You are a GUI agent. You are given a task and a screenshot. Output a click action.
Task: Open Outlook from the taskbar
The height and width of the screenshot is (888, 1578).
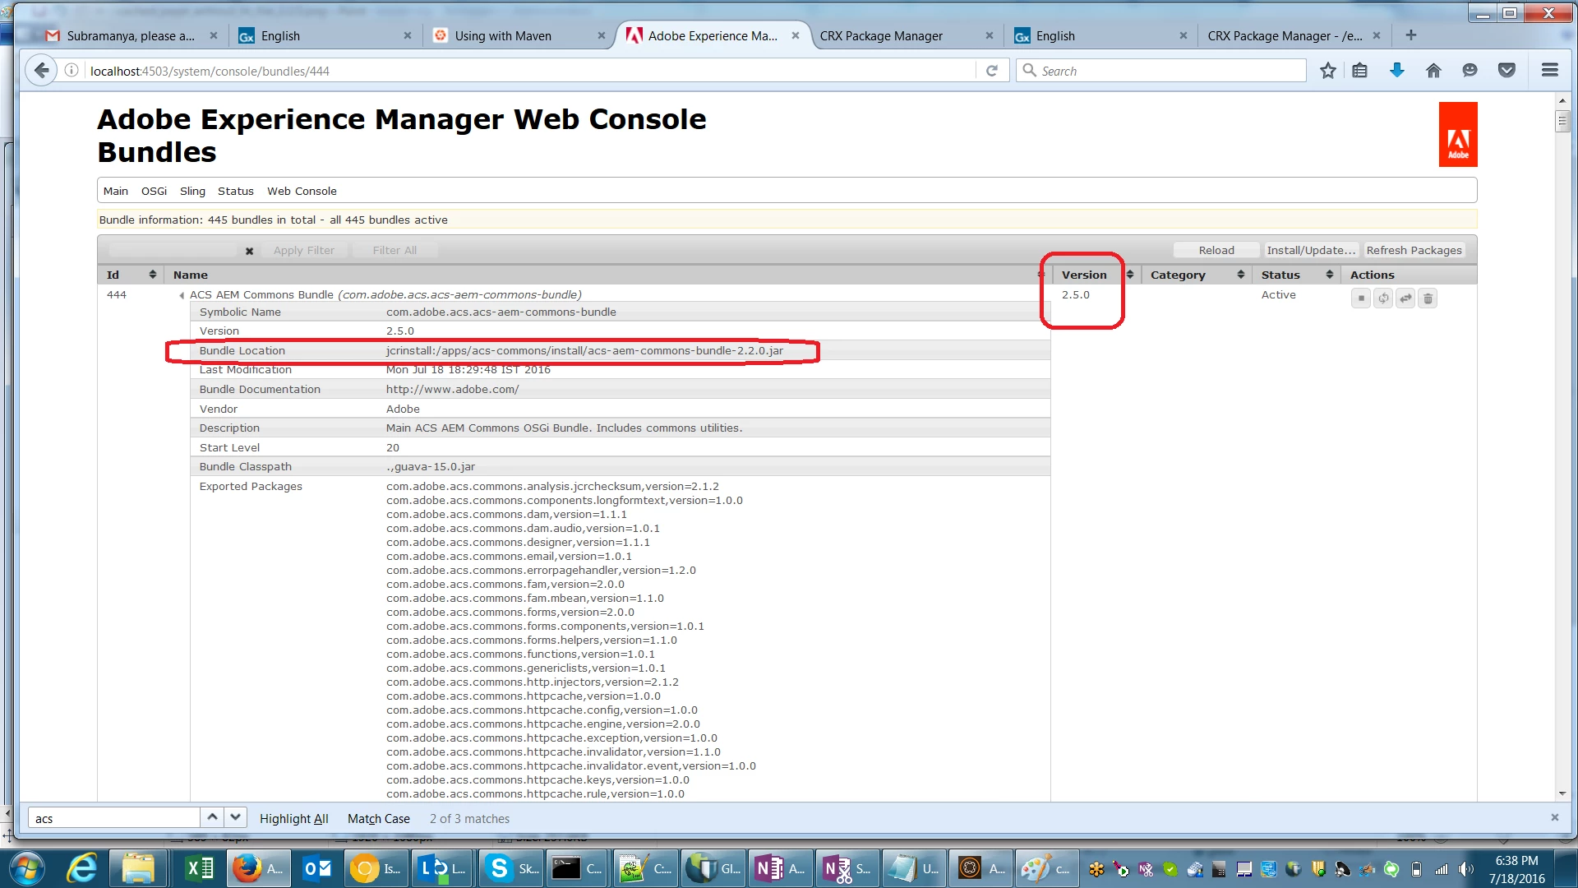click(x=317, y=868)
